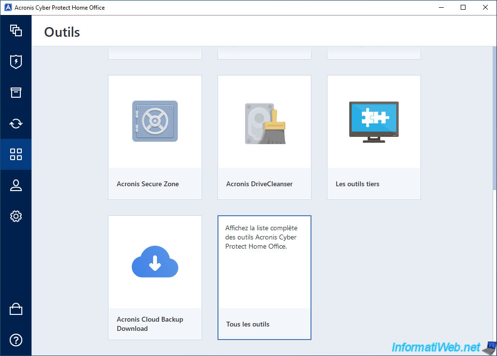Click the puzzle monitor icon for third-party tools

click(x=373, y=122)
